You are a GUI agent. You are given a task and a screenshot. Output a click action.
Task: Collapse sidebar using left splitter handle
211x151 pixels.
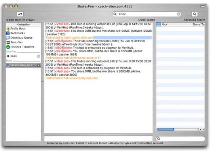(43, 82)
